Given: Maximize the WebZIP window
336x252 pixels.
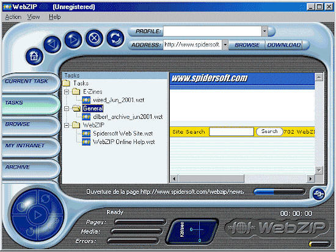Looking at the screenshot, I should pos(320,7).
